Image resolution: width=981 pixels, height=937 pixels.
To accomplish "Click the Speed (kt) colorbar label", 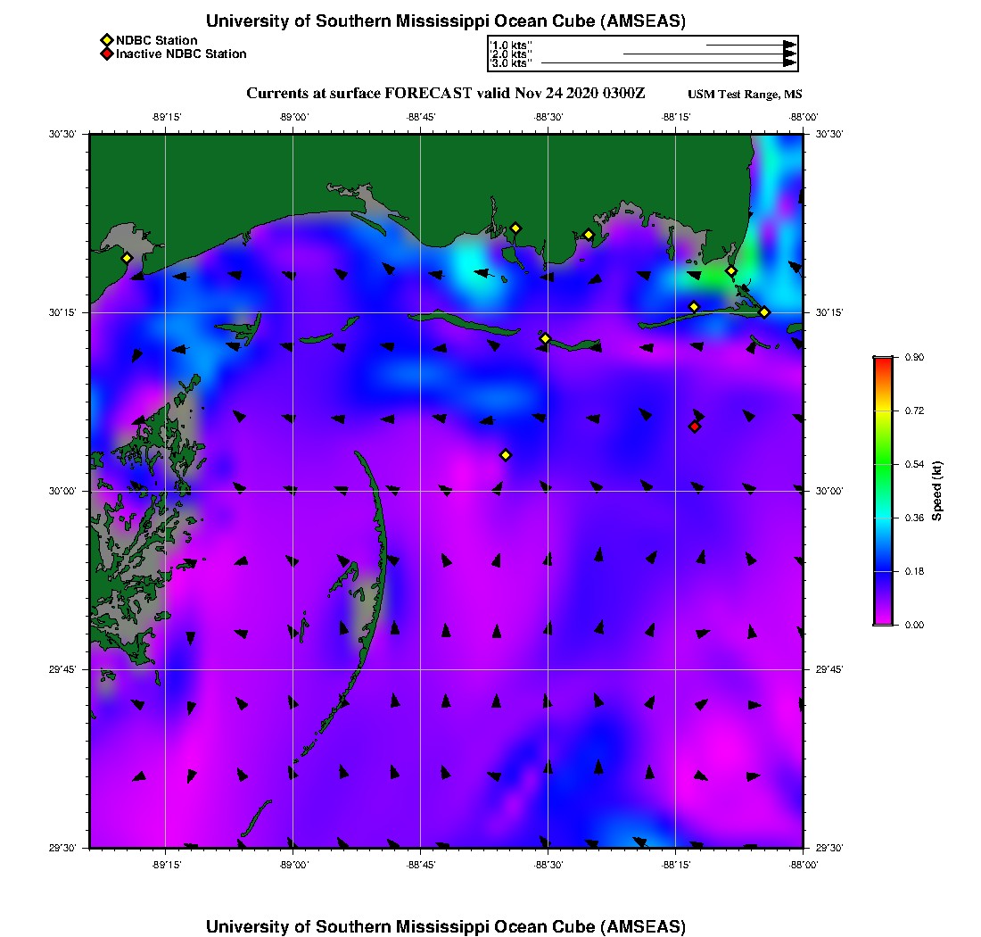I will pos(936,491).
